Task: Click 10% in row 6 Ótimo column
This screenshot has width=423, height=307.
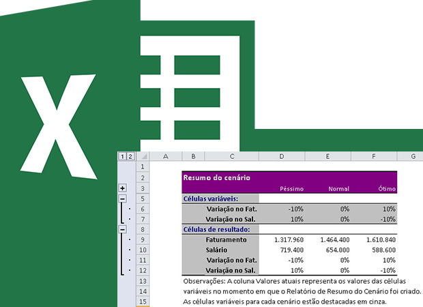Action: point(389,209)
